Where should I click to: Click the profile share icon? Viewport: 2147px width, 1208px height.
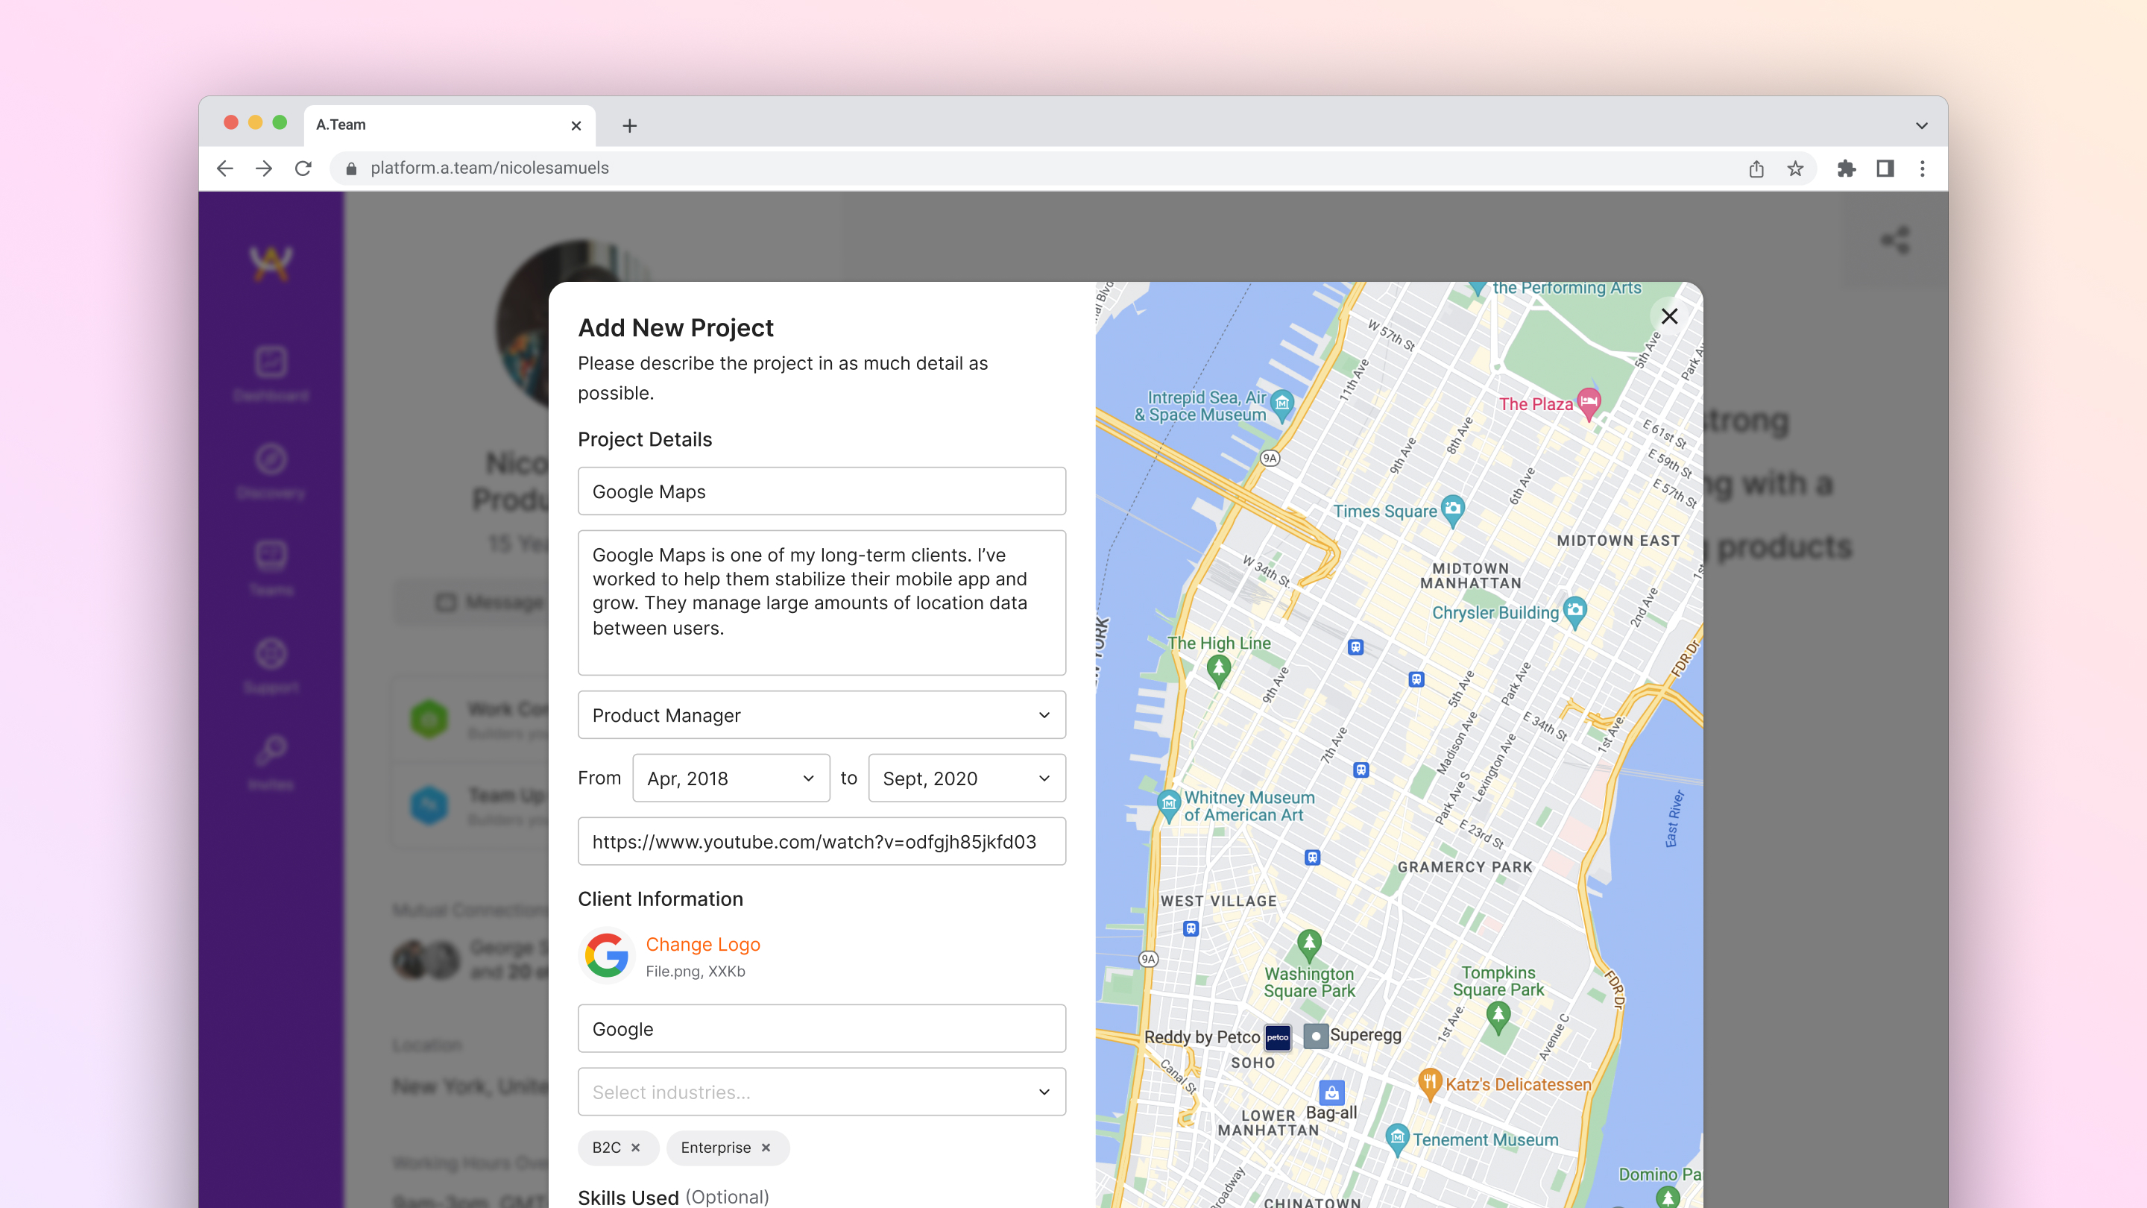pos(1895,240)
